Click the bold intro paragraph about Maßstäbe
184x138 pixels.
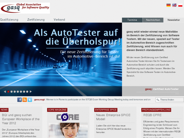click(153, 41)
